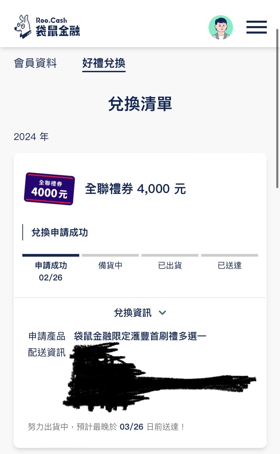Screen dimensions: 280x454
Task: Switch to the 會員資料 tab
Action: (35, 63)
